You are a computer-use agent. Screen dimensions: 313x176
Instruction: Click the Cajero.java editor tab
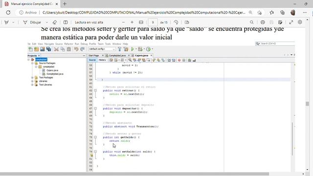141,55
